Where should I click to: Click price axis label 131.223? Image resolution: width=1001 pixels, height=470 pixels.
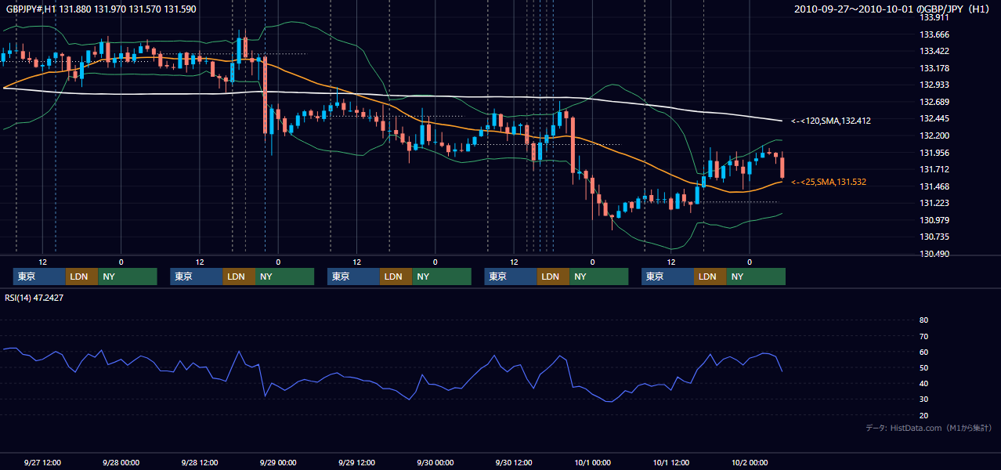934,203
